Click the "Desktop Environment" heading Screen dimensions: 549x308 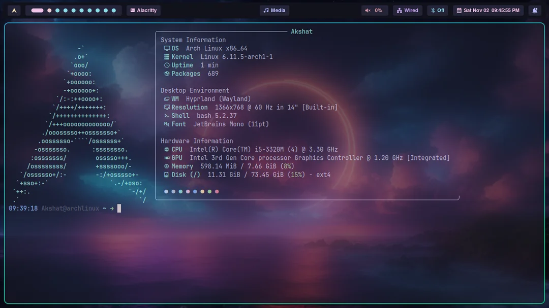(195, 90)
